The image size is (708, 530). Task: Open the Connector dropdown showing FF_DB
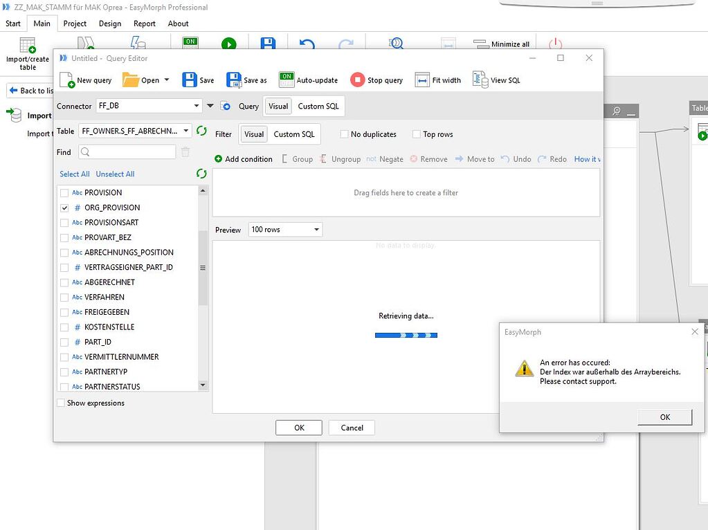(196, 106)
